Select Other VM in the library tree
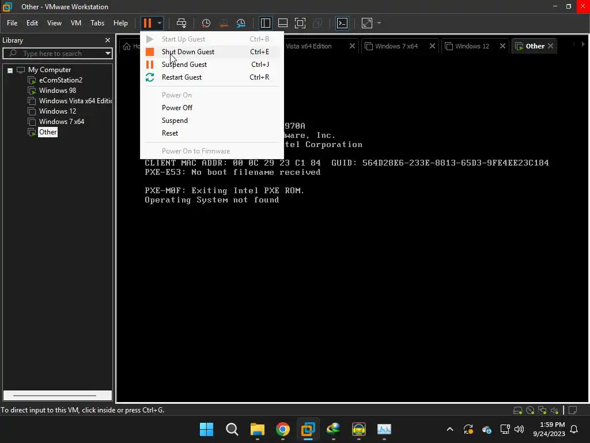This screenshot has height=443, width=590. [48, 132]
